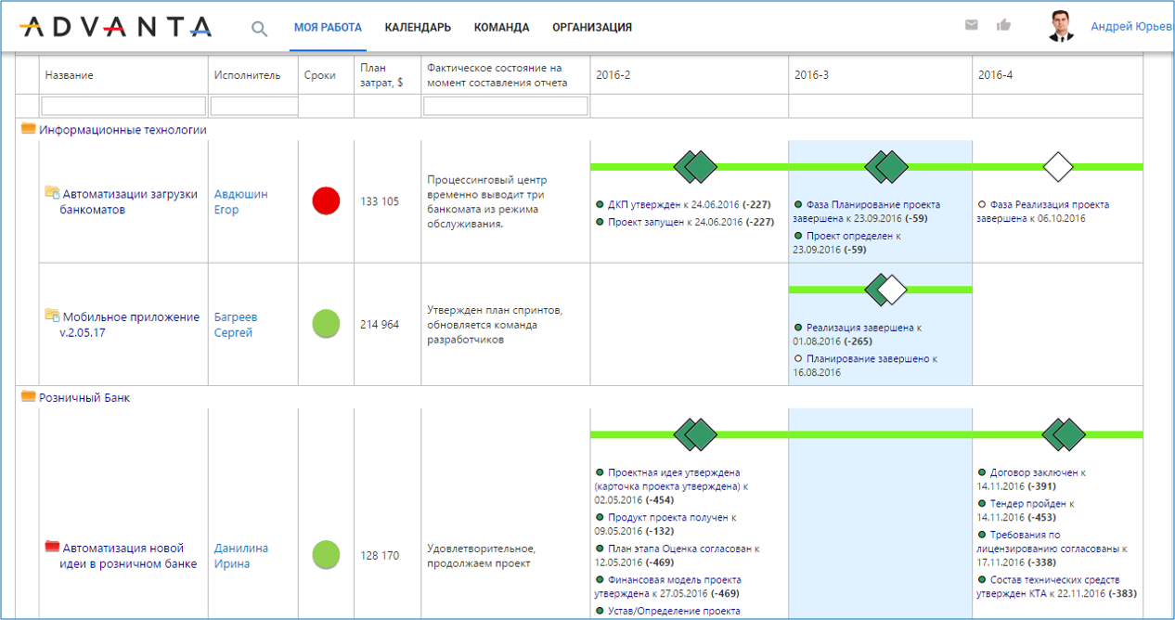Screen dimensions: 1175x620
Task: Click red status circle for Авдюшин Егор
Action: pos(326,200)
